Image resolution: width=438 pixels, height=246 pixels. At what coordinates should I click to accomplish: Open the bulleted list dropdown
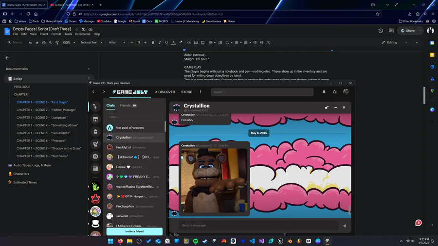pos(238,42)
